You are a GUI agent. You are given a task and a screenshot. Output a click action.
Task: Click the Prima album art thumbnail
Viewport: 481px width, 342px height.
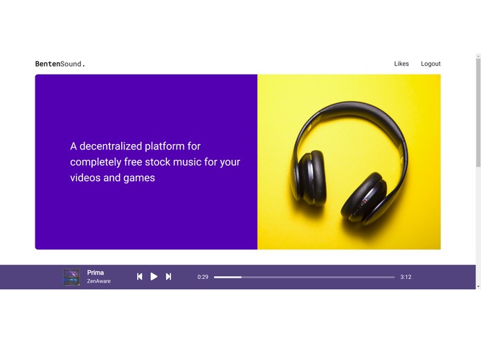71,277
